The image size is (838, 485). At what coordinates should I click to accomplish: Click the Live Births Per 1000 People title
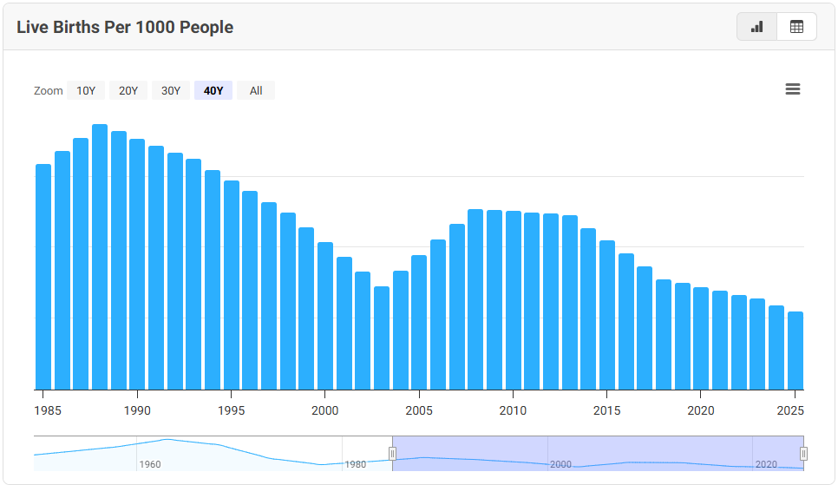click(125, 27)
